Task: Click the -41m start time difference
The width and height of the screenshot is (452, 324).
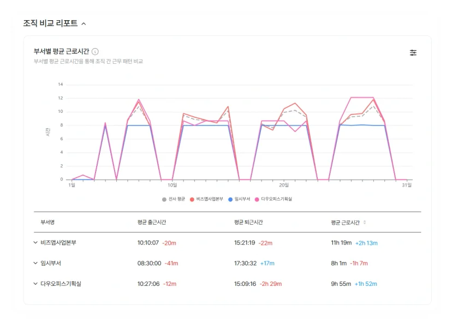Action: (x=171, y=263)
